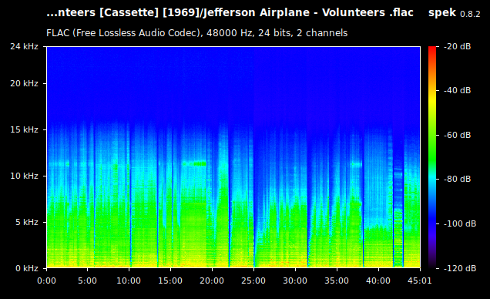Click the 5 kHz frequency label
The width and height of the screenshot is (490, 299).
pos(26,222)
